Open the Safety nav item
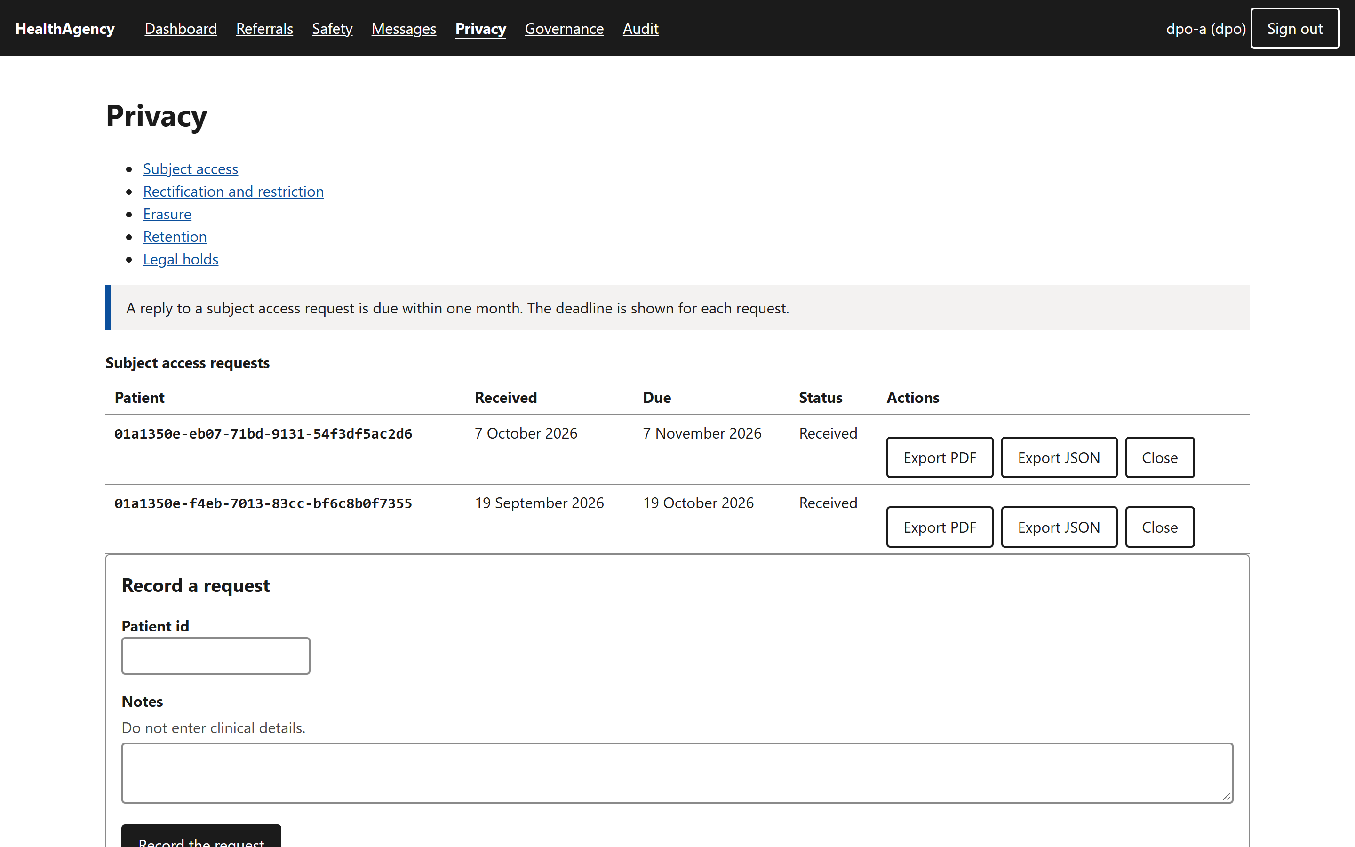This screenshot has width=1355, height=847. click(x=332, y=29)
